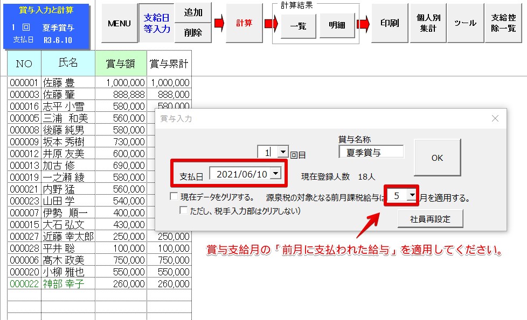
Task: Check ただし、税手入力部はクリアしない checkbox
Action: (183, 210)
